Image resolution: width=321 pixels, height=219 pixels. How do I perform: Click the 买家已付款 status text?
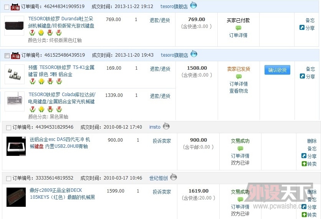238,20
